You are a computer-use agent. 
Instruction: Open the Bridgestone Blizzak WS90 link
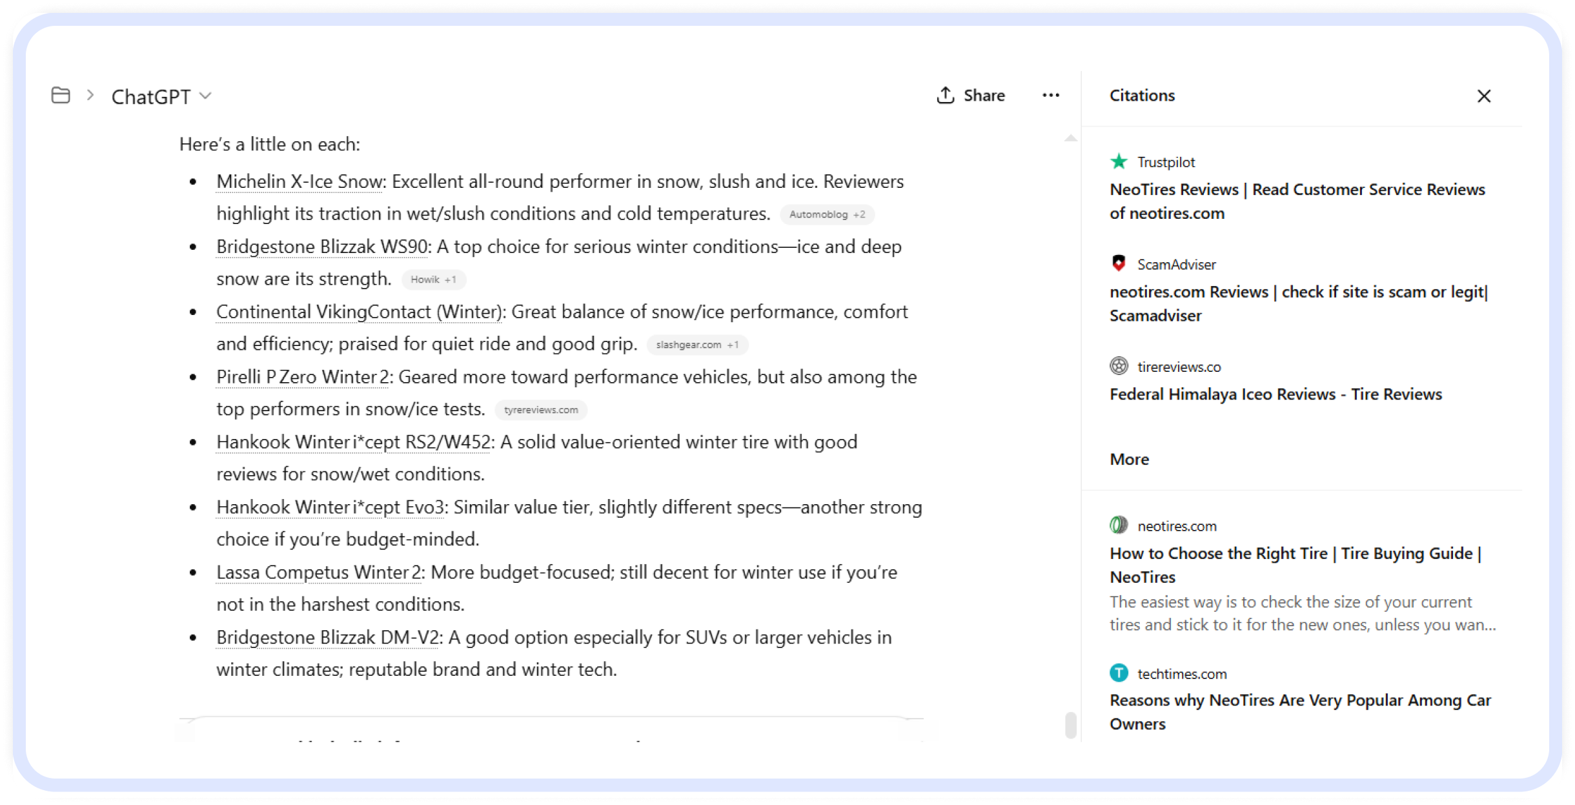point(323,247)
